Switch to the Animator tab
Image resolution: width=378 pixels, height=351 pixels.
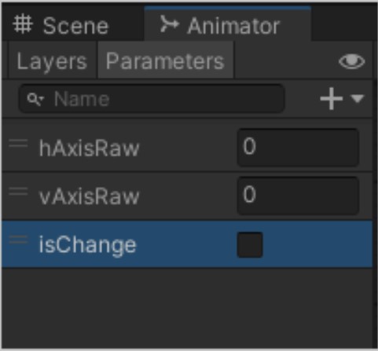coord(227,24)
